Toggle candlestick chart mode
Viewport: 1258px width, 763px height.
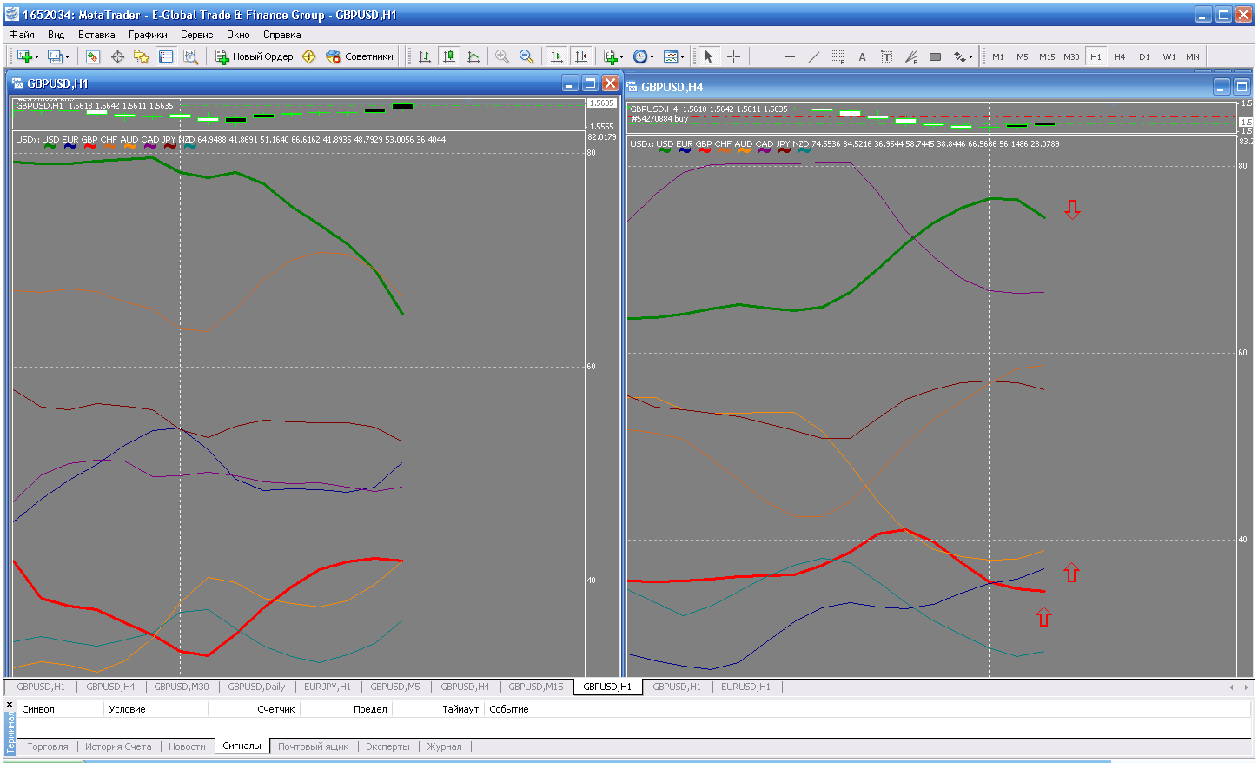click(449, 56)
